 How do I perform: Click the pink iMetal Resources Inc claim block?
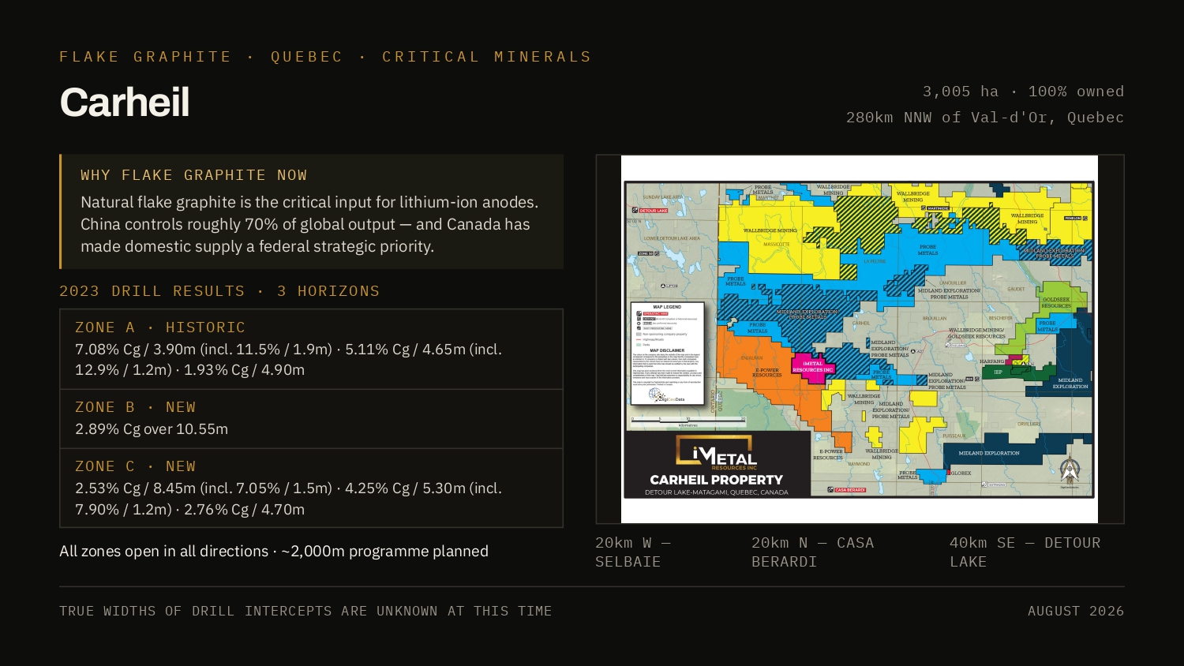point(813,367)
